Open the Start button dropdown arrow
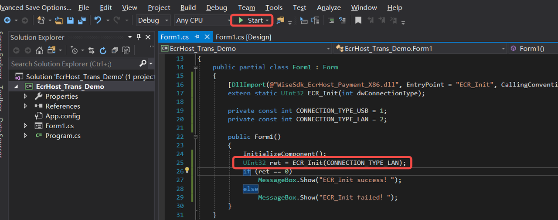Viewport: 558px width, 220px height. point(267,20)
